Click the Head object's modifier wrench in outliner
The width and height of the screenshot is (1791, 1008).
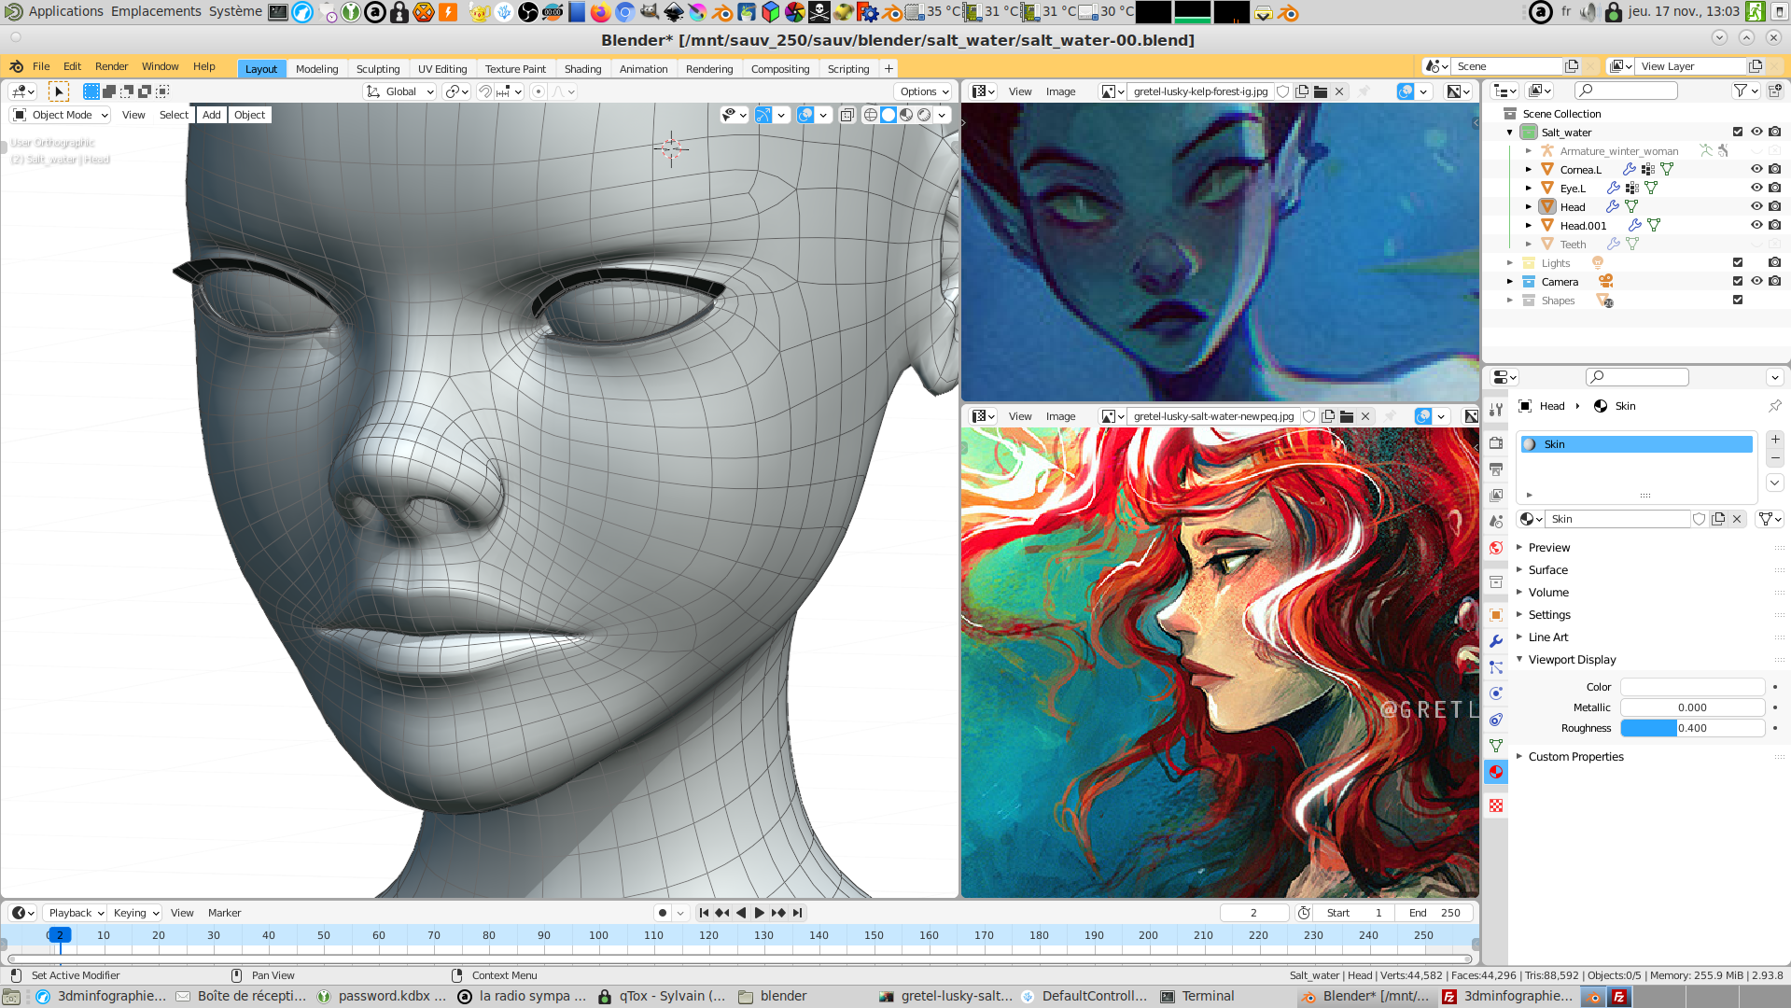coord(1612,206)
